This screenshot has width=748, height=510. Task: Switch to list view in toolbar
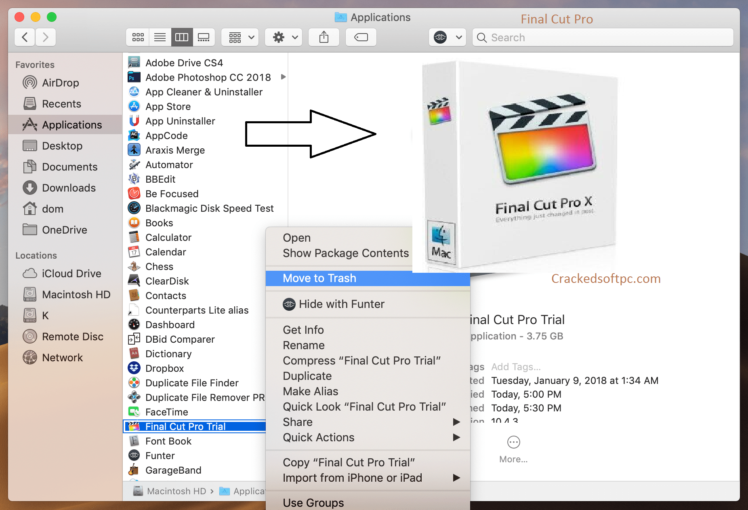coord(160,38)
